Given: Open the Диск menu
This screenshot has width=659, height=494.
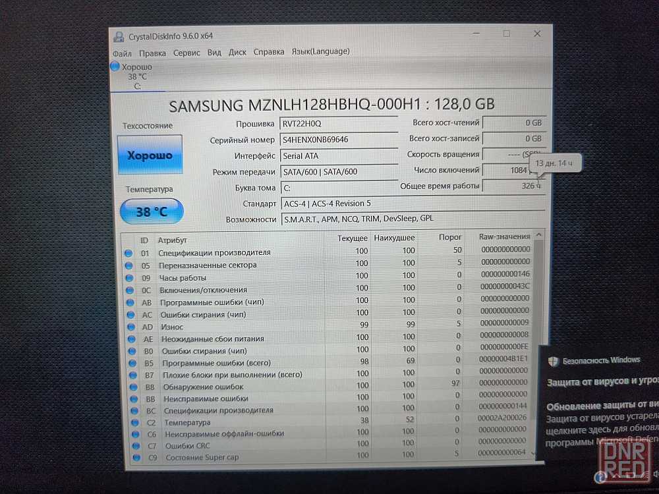Looking at the screenshot, I should 237,52.
